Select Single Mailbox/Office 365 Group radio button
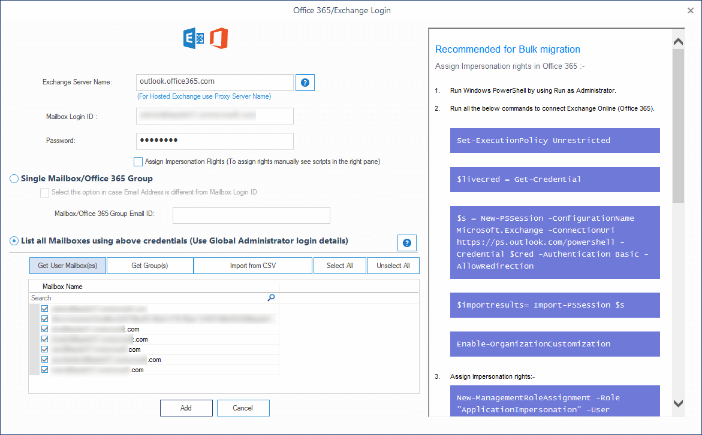This screenshot has width=702, height=435. click(14, 179)
